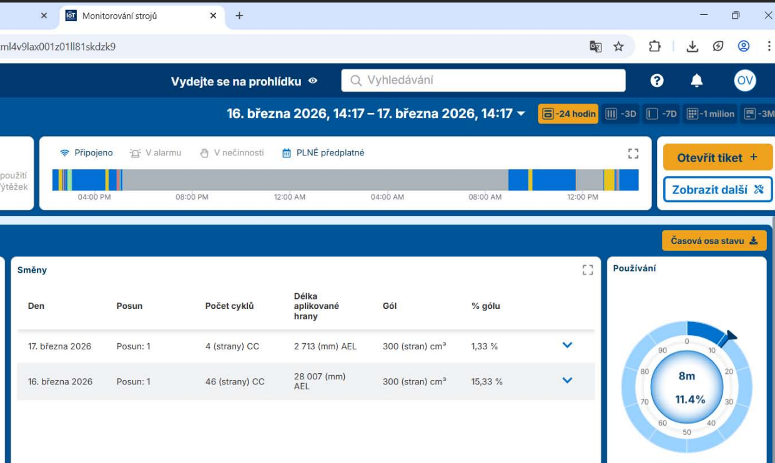Viewport: 775px width, 463px height.
Task: Toggle the V alarmu status filter
Action: pyautogui.click(x=155, y=153)
